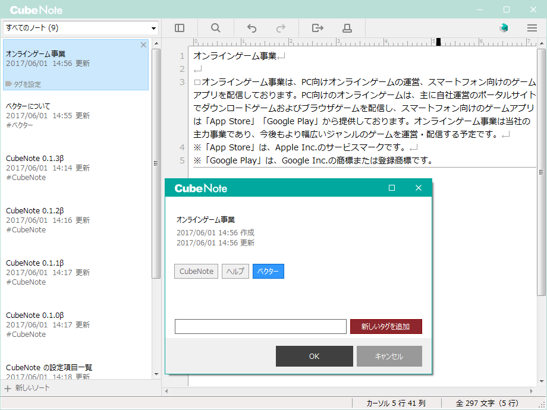Click the line number 3 in gutter
The width and height of the screenshot is (547, 410).
click(182, 82)
